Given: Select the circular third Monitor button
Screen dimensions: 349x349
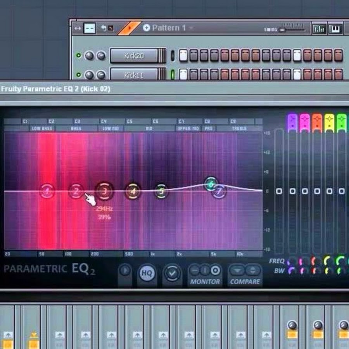Looking at the screenshot, I should tap(215, 270).
